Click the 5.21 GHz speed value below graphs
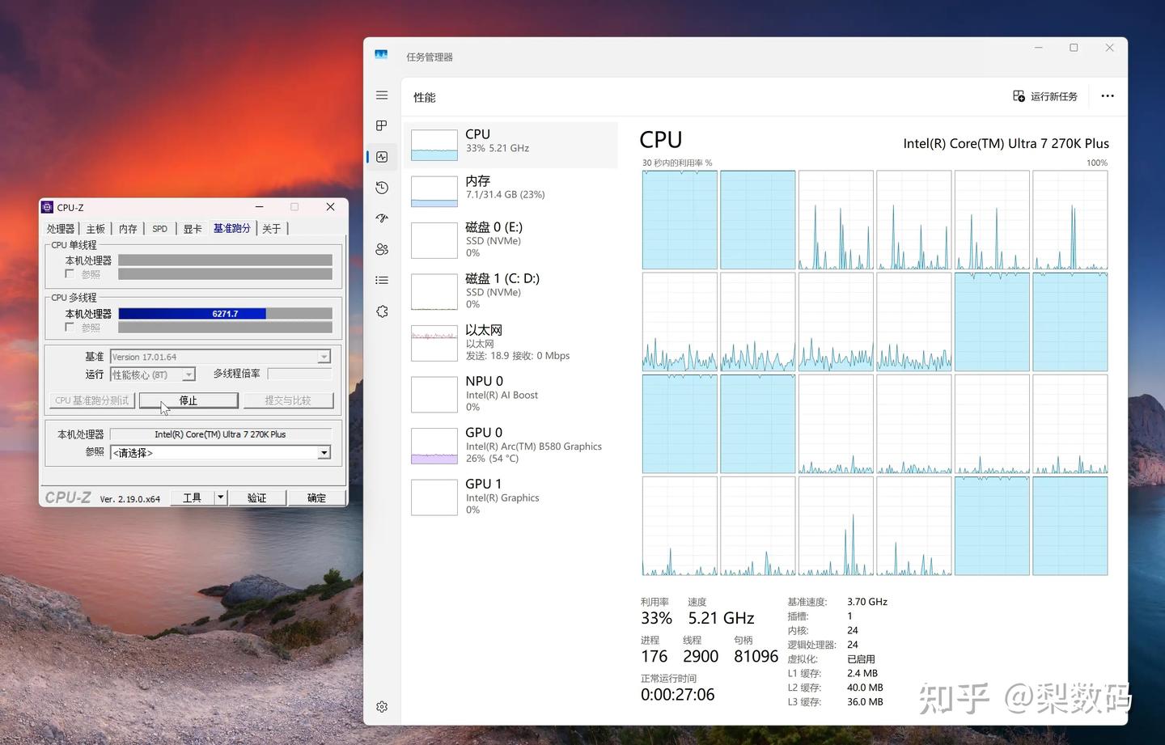This screenshot has width=1165, height=745. coord(721,619)
